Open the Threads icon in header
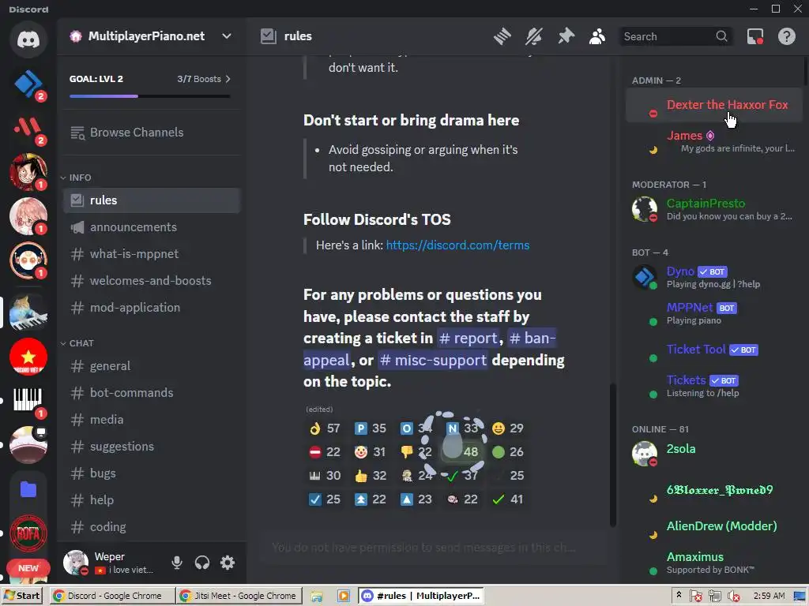This screenshot has height=606, width=809. 502,36
